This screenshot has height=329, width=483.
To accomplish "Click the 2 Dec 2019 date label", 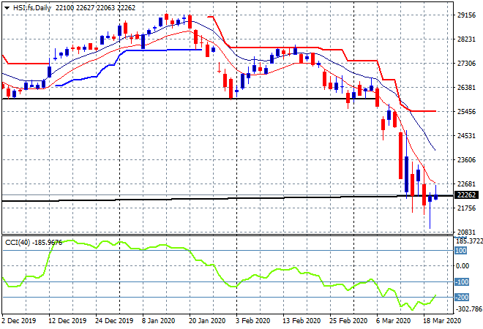I will click(x=19, y=321).
